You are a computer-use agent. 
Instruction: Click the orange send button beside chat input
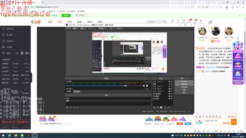coord(234,122)
